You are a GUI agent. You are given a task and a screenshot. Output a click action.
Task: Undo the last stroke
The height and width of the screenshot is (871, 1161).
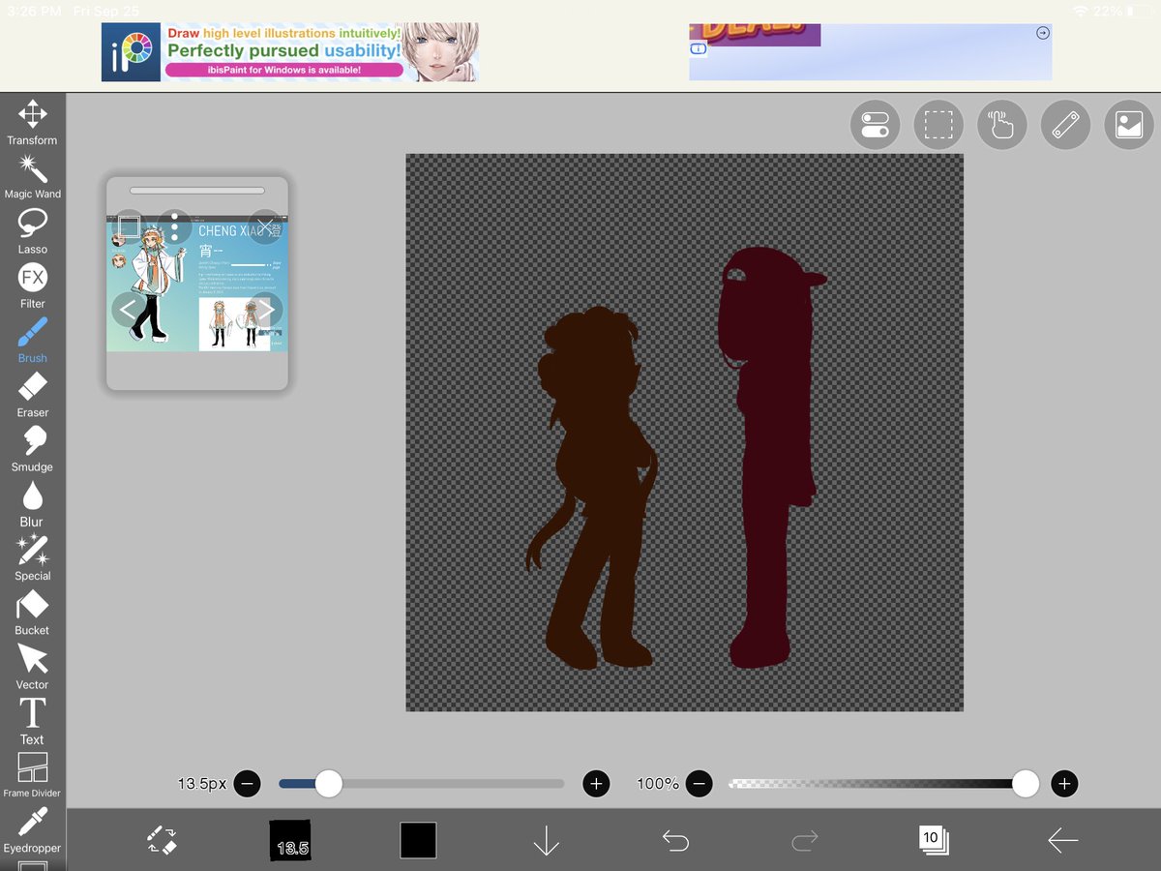(x=675, y=840)
